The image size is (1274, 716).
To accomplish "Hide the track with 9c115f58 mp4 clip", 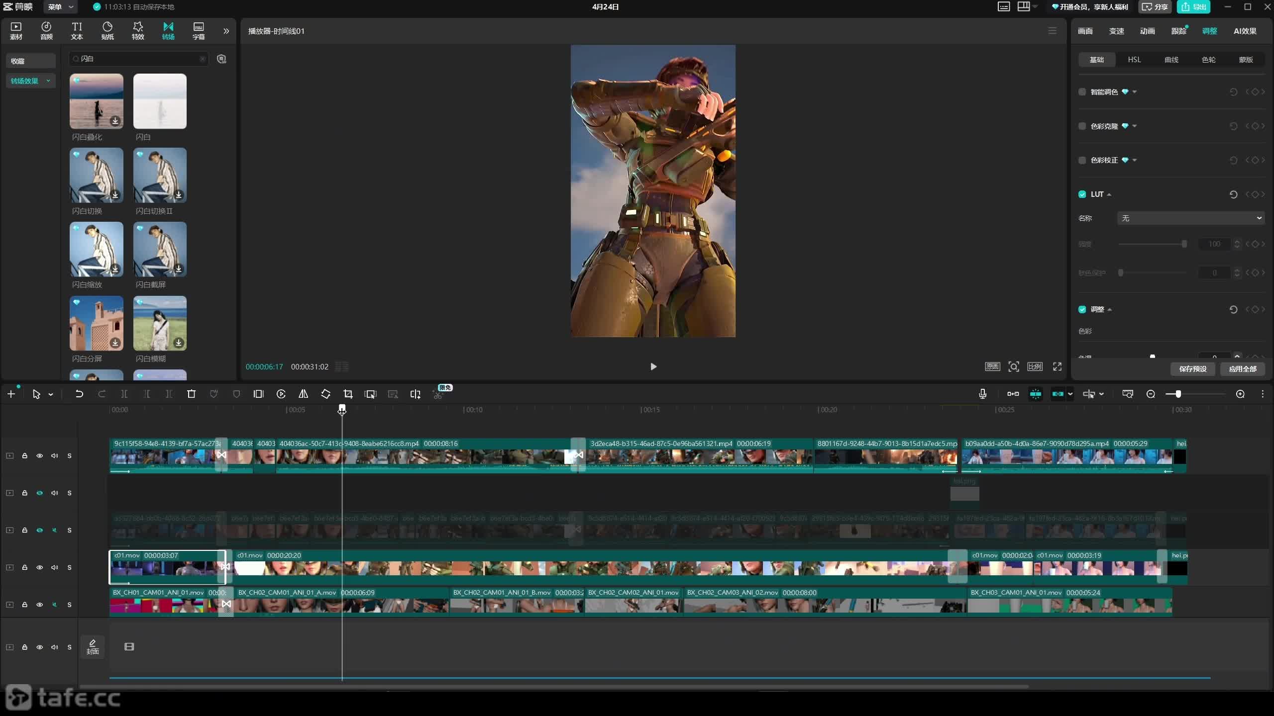I will 39,455.
